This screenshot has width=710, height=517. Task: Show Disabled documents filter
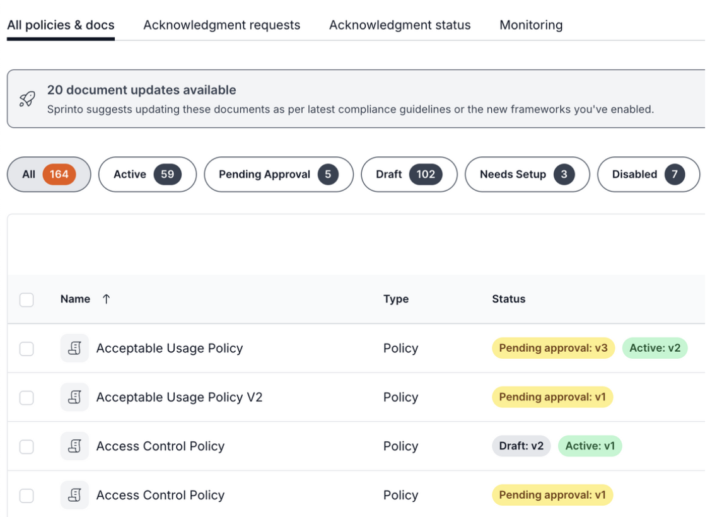(648, 174)
